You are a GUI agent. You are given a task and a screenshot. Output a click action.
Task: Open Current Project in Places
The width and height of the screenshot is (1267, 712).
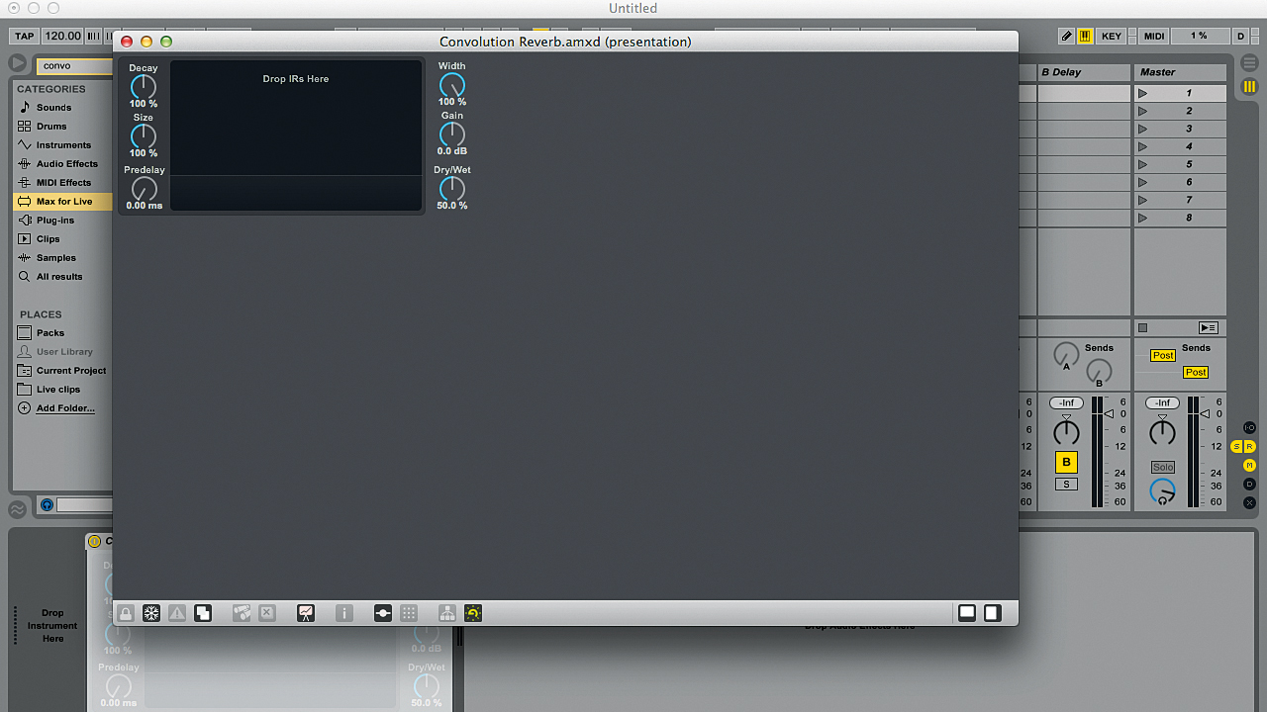[71, 370]
